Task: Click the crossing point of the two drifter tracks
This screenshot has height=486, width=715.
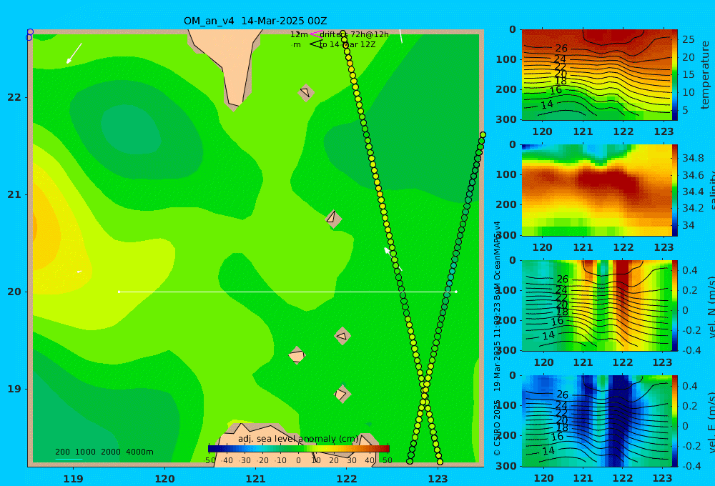Action: 425,396
